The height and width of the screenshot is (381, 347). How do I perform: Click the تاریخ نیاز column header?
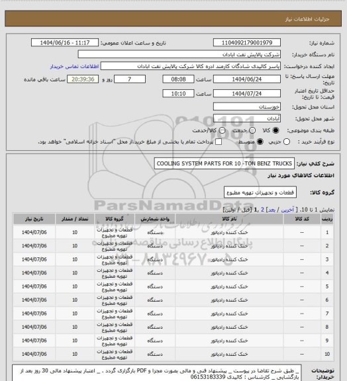point(34,219)
